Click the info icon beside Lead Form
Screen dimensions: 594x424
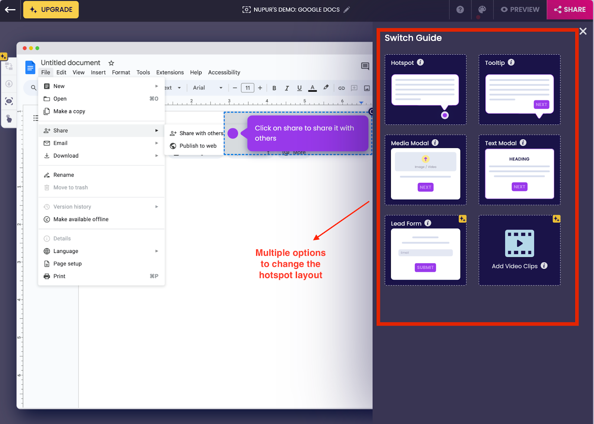428,223
